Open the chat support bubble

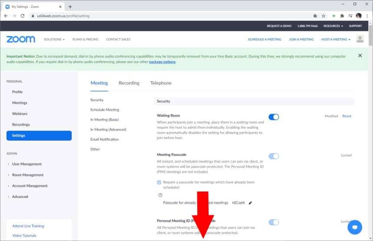[355, 227]
